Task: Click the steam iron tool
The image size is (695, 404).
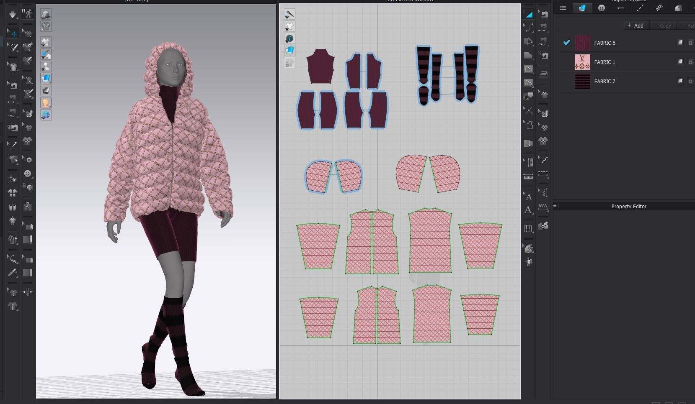Action: pos(543,74)
